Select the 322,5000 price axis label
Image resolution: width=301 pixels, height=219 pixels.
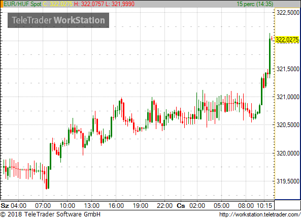click(x=288, y=13)
